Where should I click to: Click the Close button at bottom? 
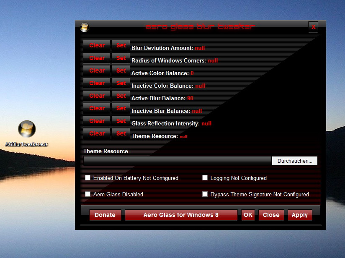coord(271,215)
